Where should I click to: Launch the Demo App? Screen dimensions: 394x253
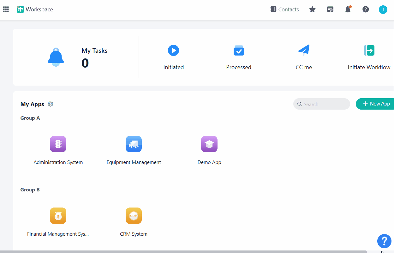(x=209, y=144)
